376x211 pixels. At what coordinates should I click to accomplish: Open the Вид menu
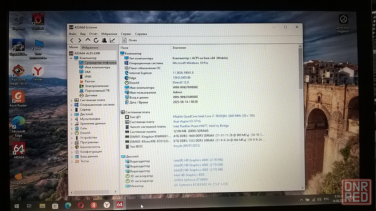(83, 34)
